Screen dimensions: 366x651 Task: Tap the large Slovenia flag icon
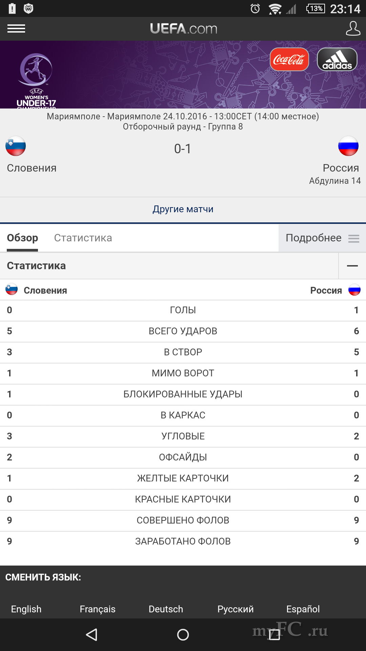pos(16,146)
